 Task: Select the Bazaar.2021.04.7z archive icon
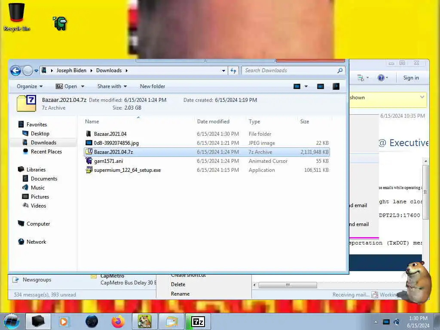coord(89,152)
